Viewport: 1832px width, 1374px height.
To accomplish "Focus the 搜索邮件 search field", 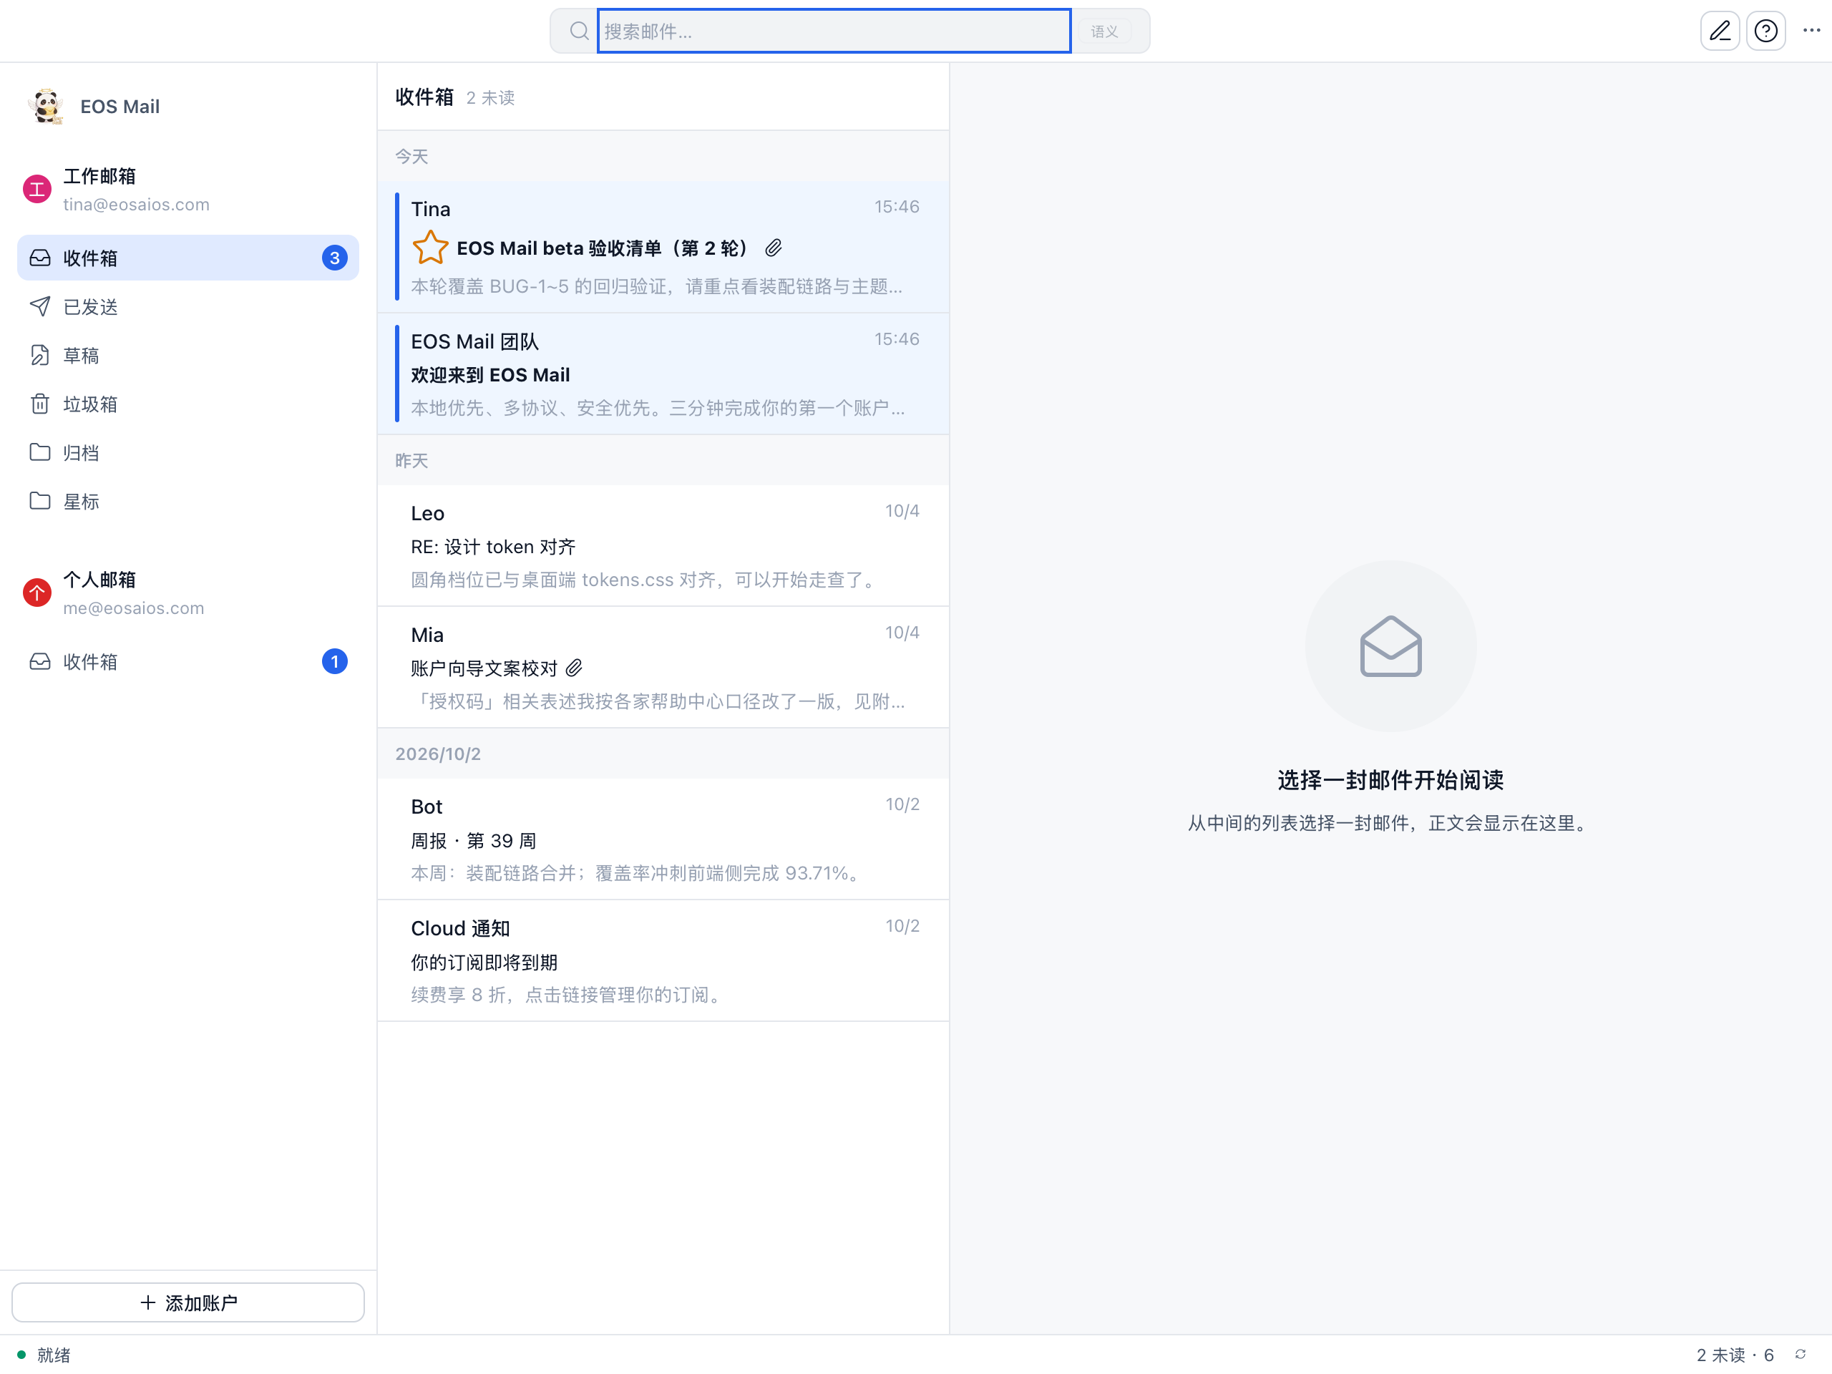I will (834, 31).
